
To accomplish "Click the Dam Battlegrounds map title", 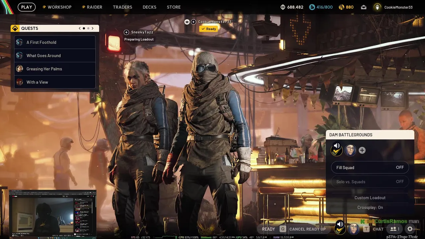I will pos(351,135).
